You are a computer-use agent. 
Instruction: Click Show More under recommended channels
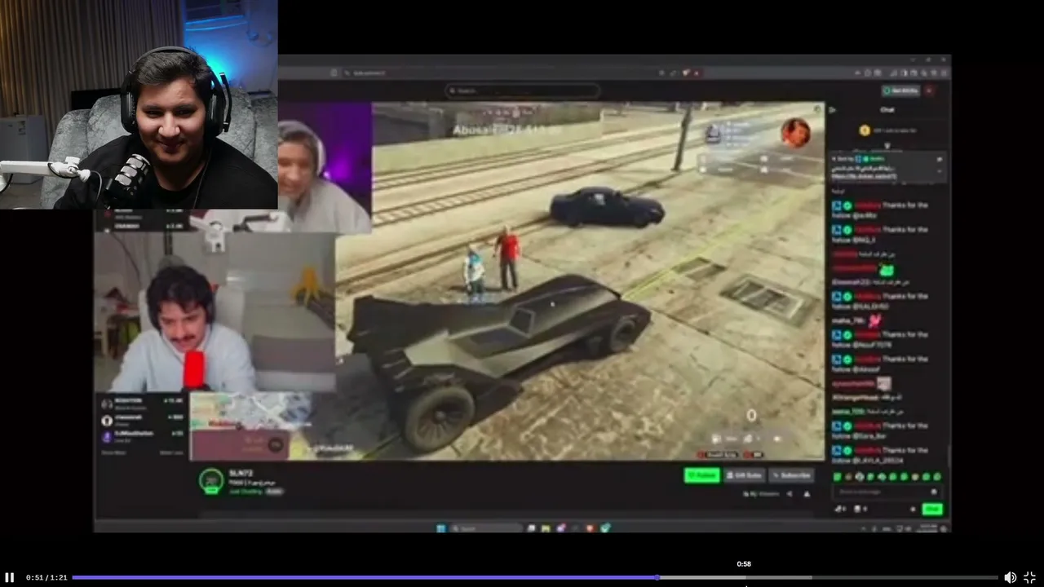(x=113, y=452)
